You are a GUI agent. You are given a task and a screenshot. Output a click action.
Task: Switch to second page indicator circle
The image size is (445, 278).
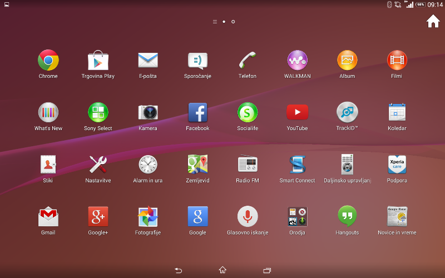[233, 22]
